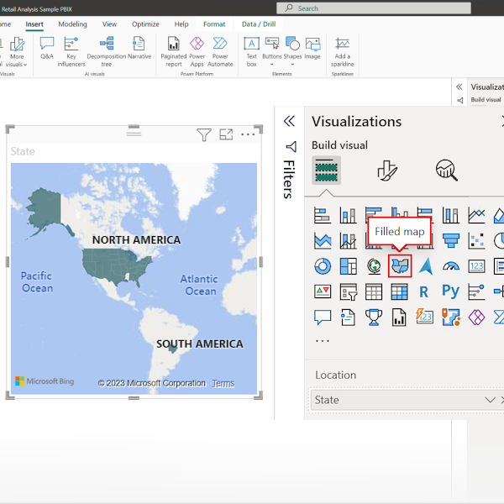This screenshot has height=504, width=504.
Task: Open the Format visual paintbrush tab
Action: [x=387, y=171]
